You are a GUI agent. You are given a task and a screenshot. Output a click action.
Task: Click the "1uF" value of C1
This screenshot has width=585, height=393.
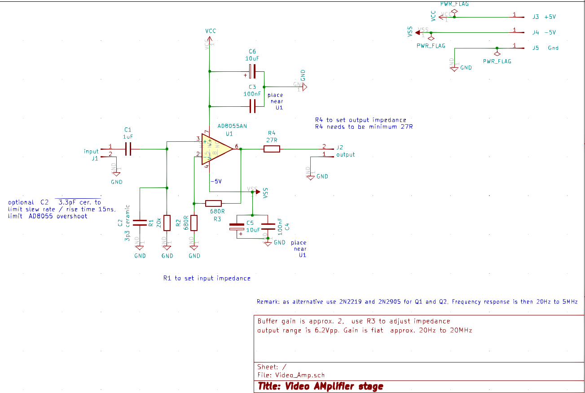(x=128, y=136)
